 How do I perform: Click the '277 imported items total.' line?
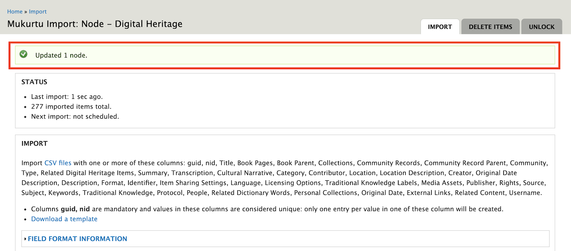point(71,106)
